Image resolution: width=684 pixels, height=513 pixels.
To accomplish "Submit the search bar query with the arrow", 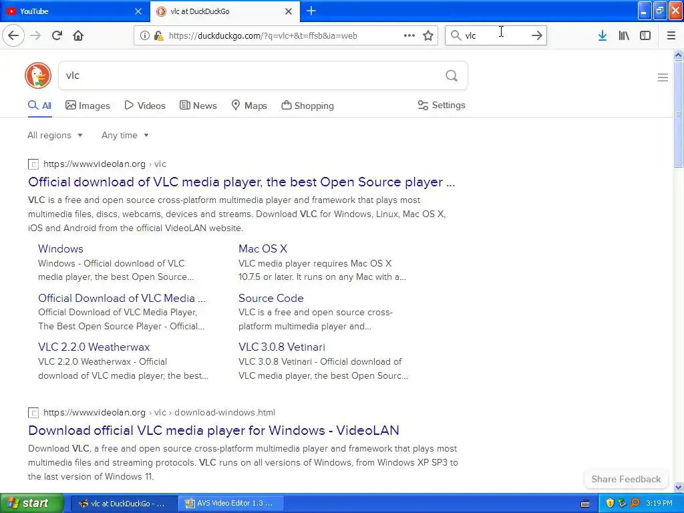I will (536, 35).
